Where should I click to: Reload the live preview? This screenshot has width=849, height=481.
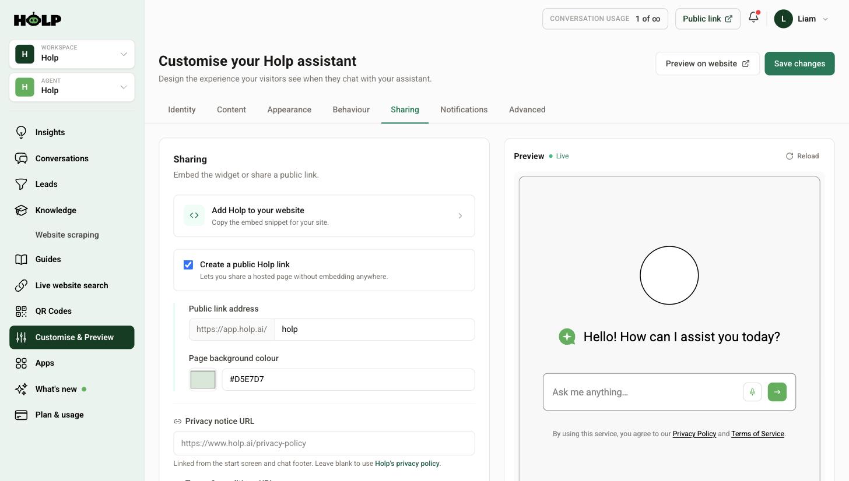point(802,156)
